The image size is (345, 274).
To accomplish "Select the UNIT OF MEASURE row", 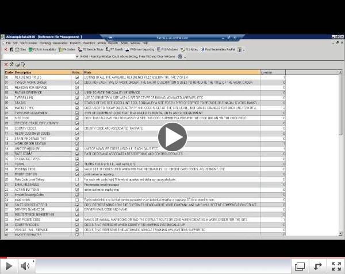I will pyautogui.click(x=145, y=148).
